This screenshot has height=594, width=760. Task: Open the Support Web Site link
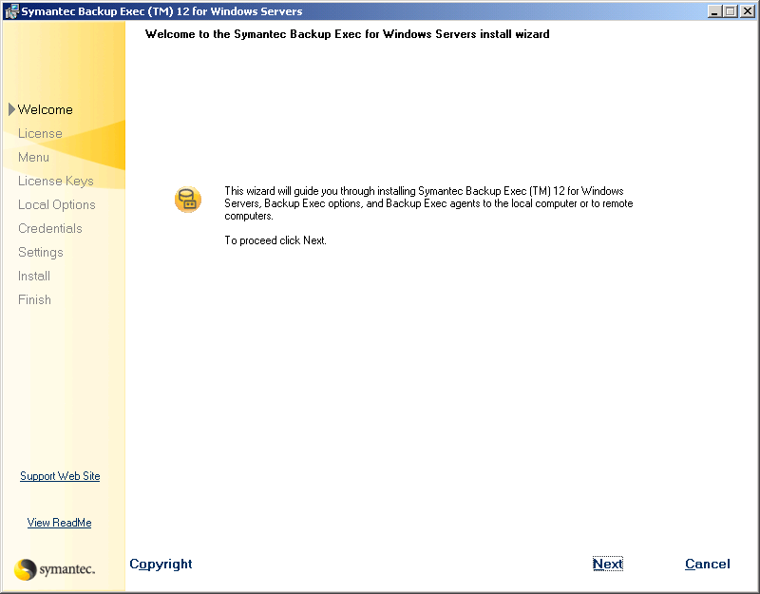click(x=60, y=476)
